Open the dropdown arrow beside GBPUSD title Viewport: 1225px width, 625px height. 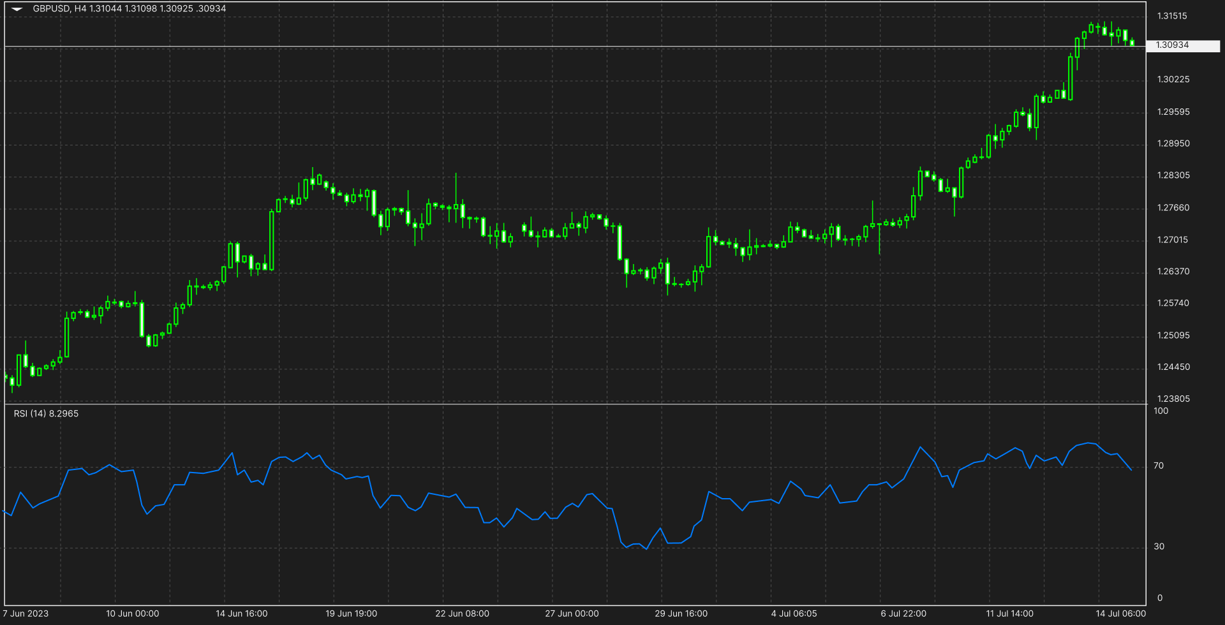[17, 9]
